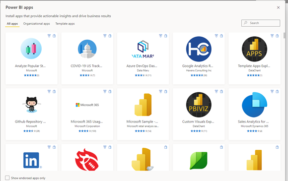Screen dimensions: 288x181
Task: Click the template app bag icon on the red football card
Action: 110,147
